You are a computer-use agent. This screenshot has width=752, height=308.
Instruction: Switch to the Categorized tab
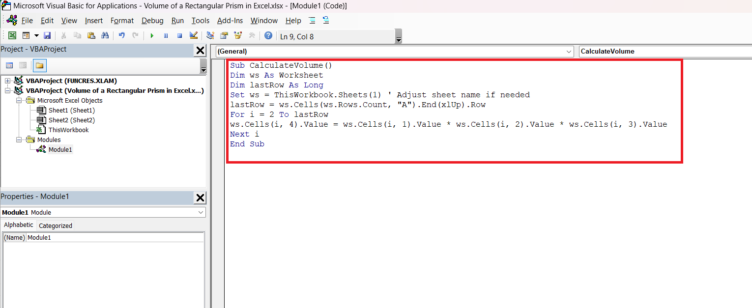(x=56, y=225)
